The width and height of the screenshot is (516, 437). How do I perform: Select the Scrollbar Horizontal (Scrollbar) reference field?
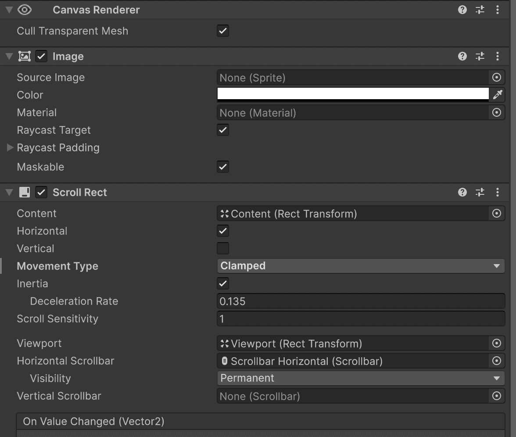[x=353, y=361]
